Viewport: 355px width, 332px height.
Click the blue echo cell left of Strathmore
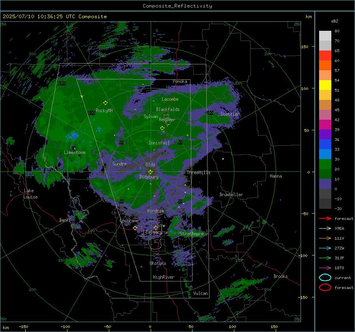coord(172,232)
